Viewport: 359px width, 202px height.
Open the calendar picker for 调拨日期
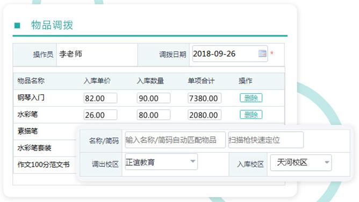point(262,54)
